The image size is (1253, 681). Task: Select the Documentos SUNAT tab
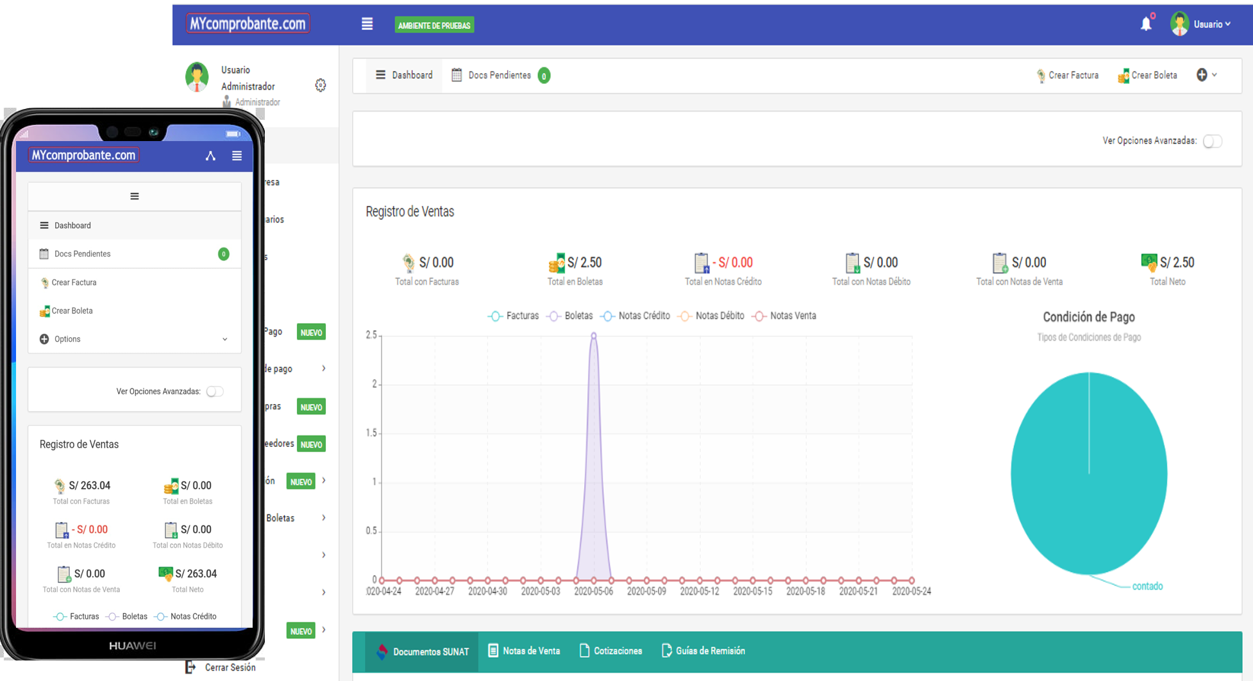tap(423, 652)
